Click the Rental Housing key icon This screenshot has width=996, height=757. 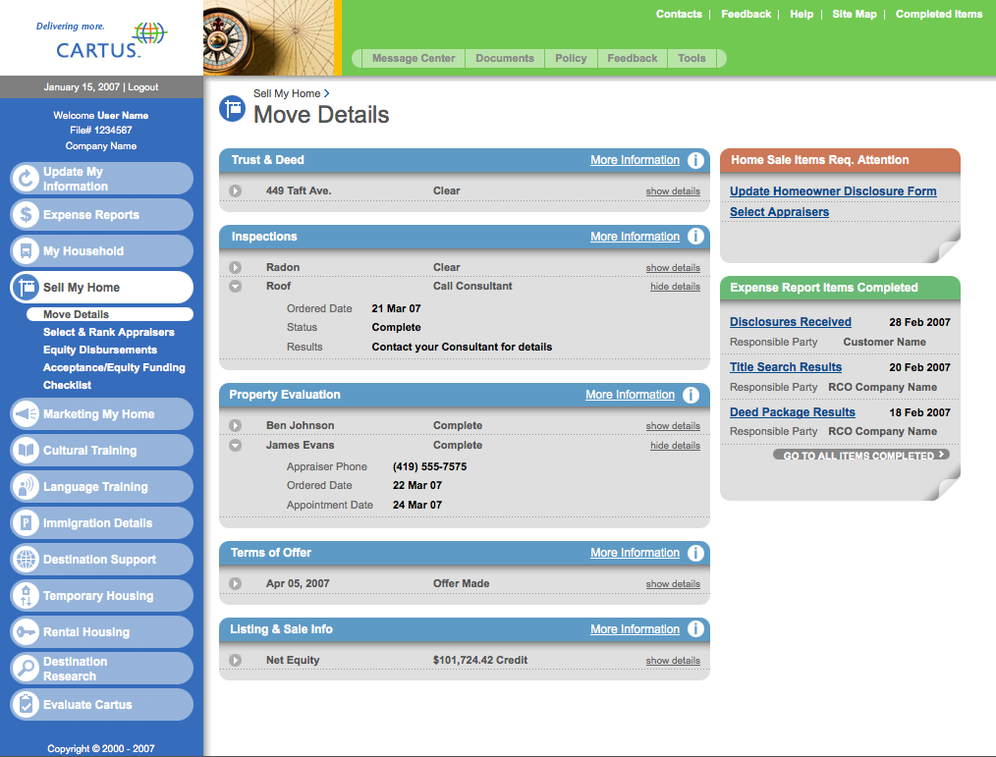coord(27,632)
